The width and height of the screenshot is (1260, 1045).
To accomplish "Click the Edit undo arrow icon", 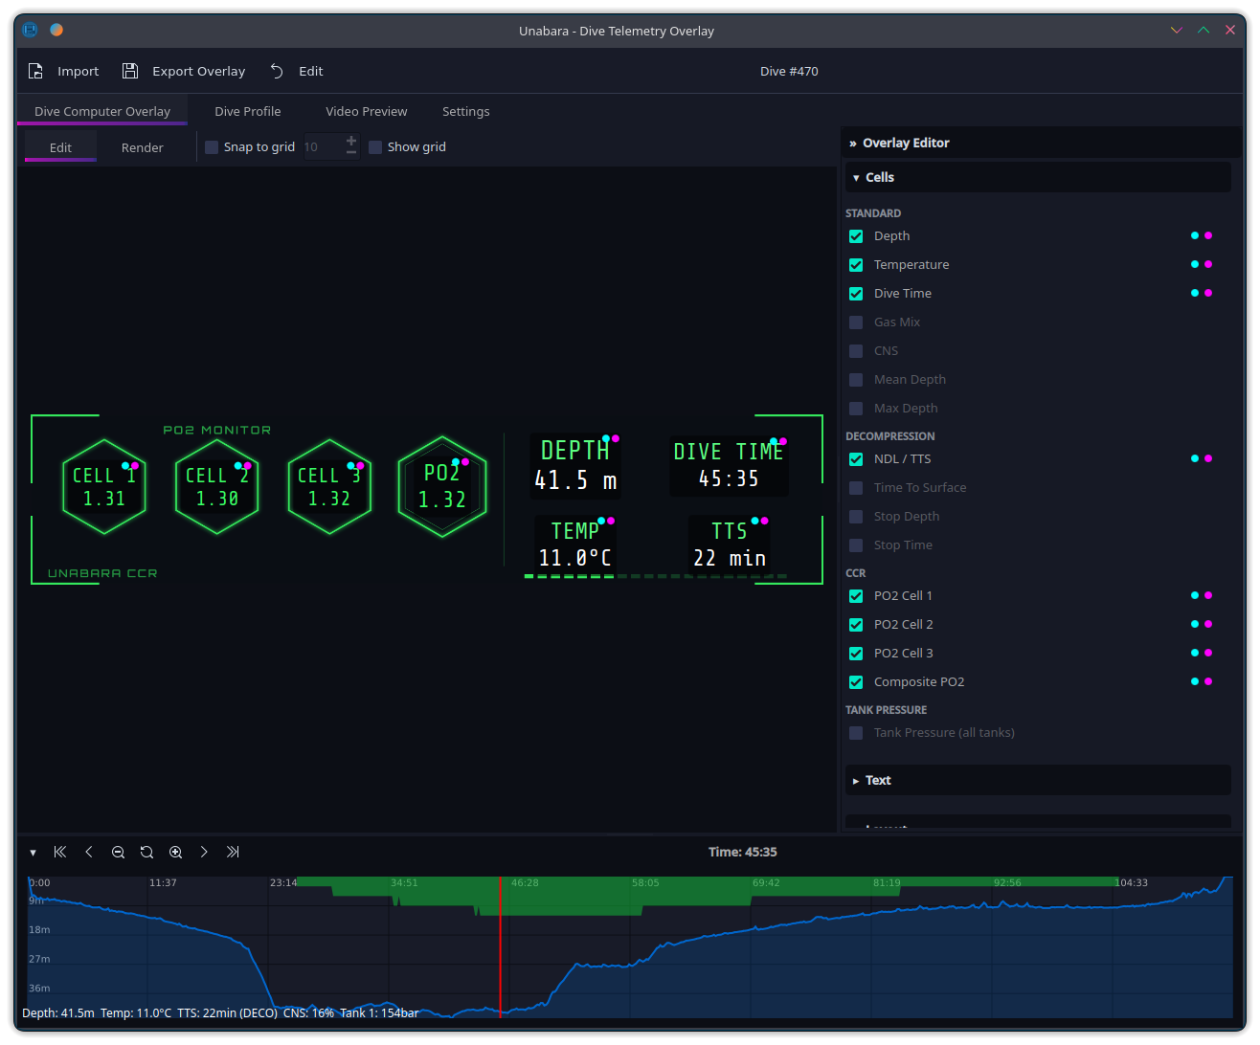I will click(277, 71).
